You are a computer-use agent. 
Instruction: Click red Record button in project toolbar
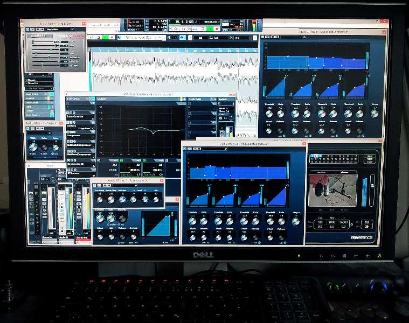click(x=112, y=38)
